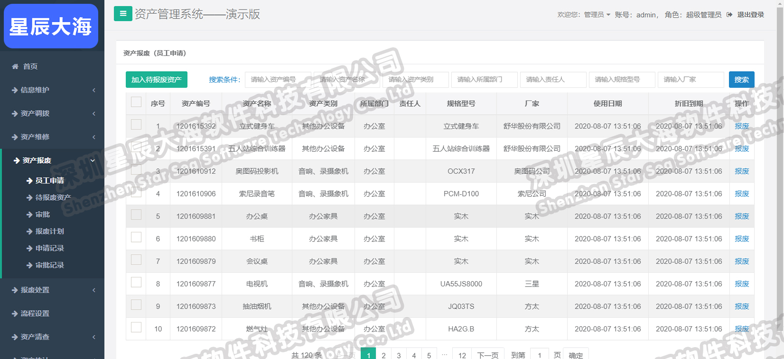The image size is (784, 359).
Task: Expand 信息维护 menu via its chevron
Action: [x=93, y=90]
